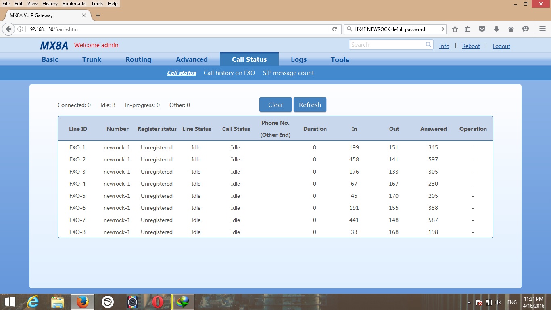Bookmark this page with the star icon
Screen dimensions: 551x310
[x=455, y=29]
